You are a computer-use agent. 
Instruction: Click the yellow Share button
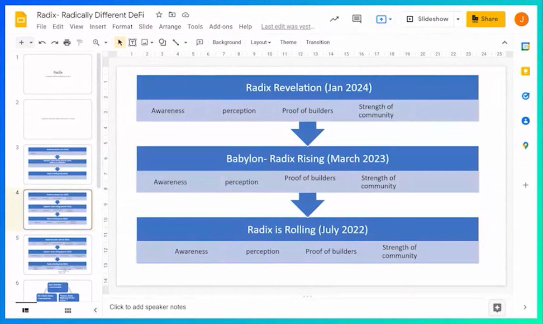click(x=486, y=19)
